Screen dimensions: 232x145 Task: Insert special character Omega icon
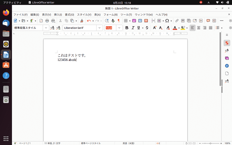click(x=167, y=21)
